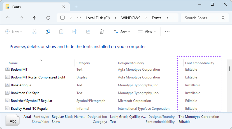
Task: Click the Delete trash can icon
Action: (102, 32)
